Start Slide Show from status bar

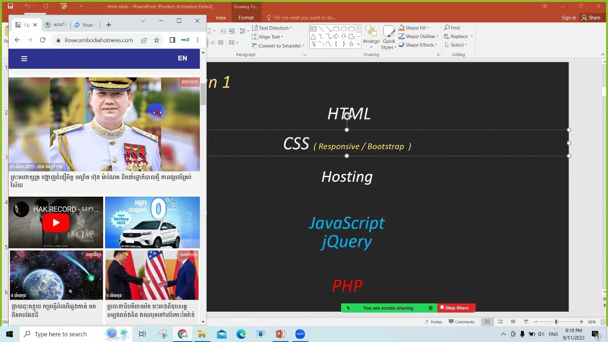coord(526,322)
